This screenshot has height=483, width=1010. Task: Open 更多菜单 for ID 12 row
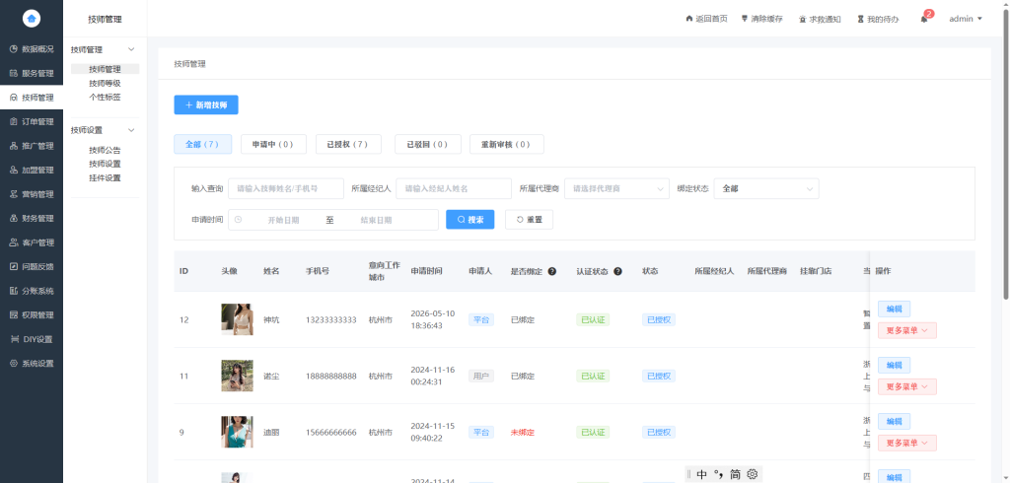pyautogui.click(x=907, y=330)
